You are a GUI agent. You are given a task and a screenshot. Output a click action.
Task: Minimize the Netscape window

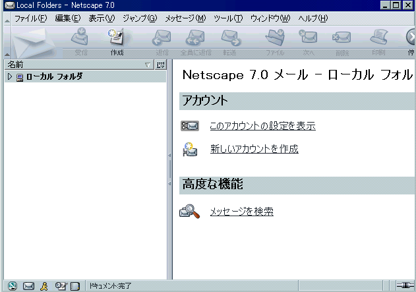pos(385,5)
